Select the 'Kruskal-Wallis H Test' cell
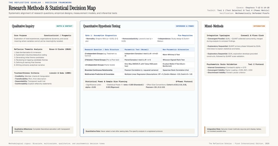Viewport: 278px width, 146px height. tap(178, 65)
